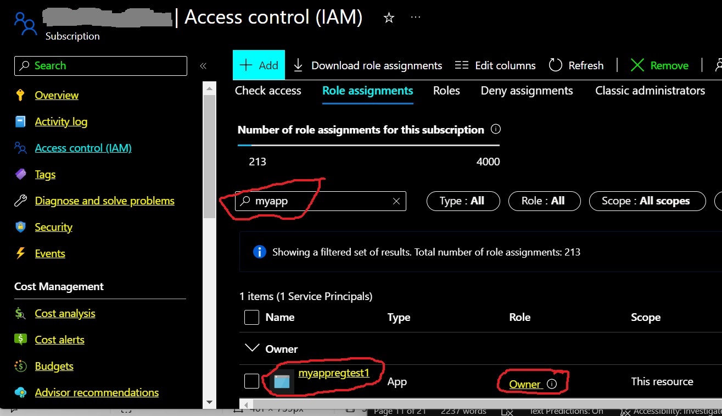722x416 pixels.
Task: Click the Cost alerts icon
Action: coord(20,340)
